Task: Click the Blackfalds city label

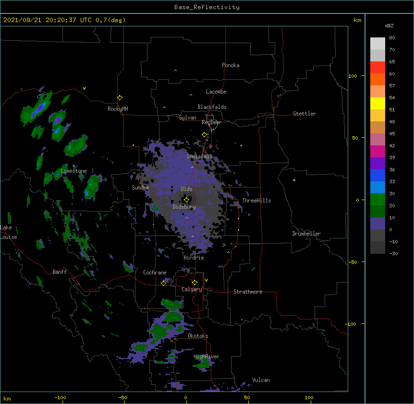Action: pyautogui.click(x=212, y=107)
